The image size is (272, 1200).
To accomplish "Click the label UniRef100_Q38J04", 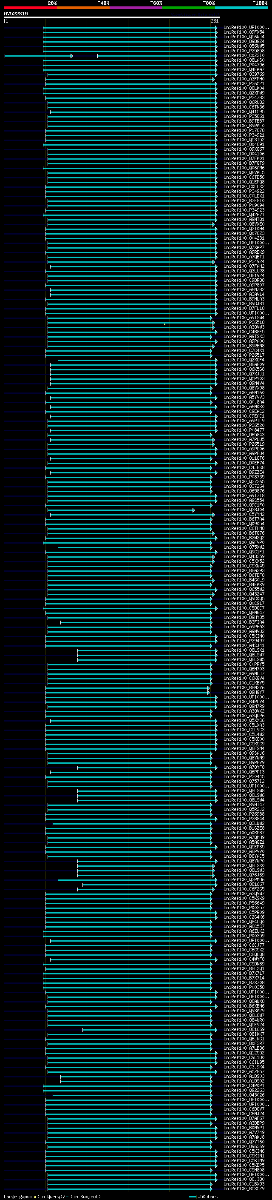I will [x=244, y=510].
